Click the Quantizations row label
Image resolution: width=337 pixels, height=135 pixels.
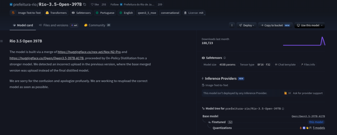[x=222, y=128]
